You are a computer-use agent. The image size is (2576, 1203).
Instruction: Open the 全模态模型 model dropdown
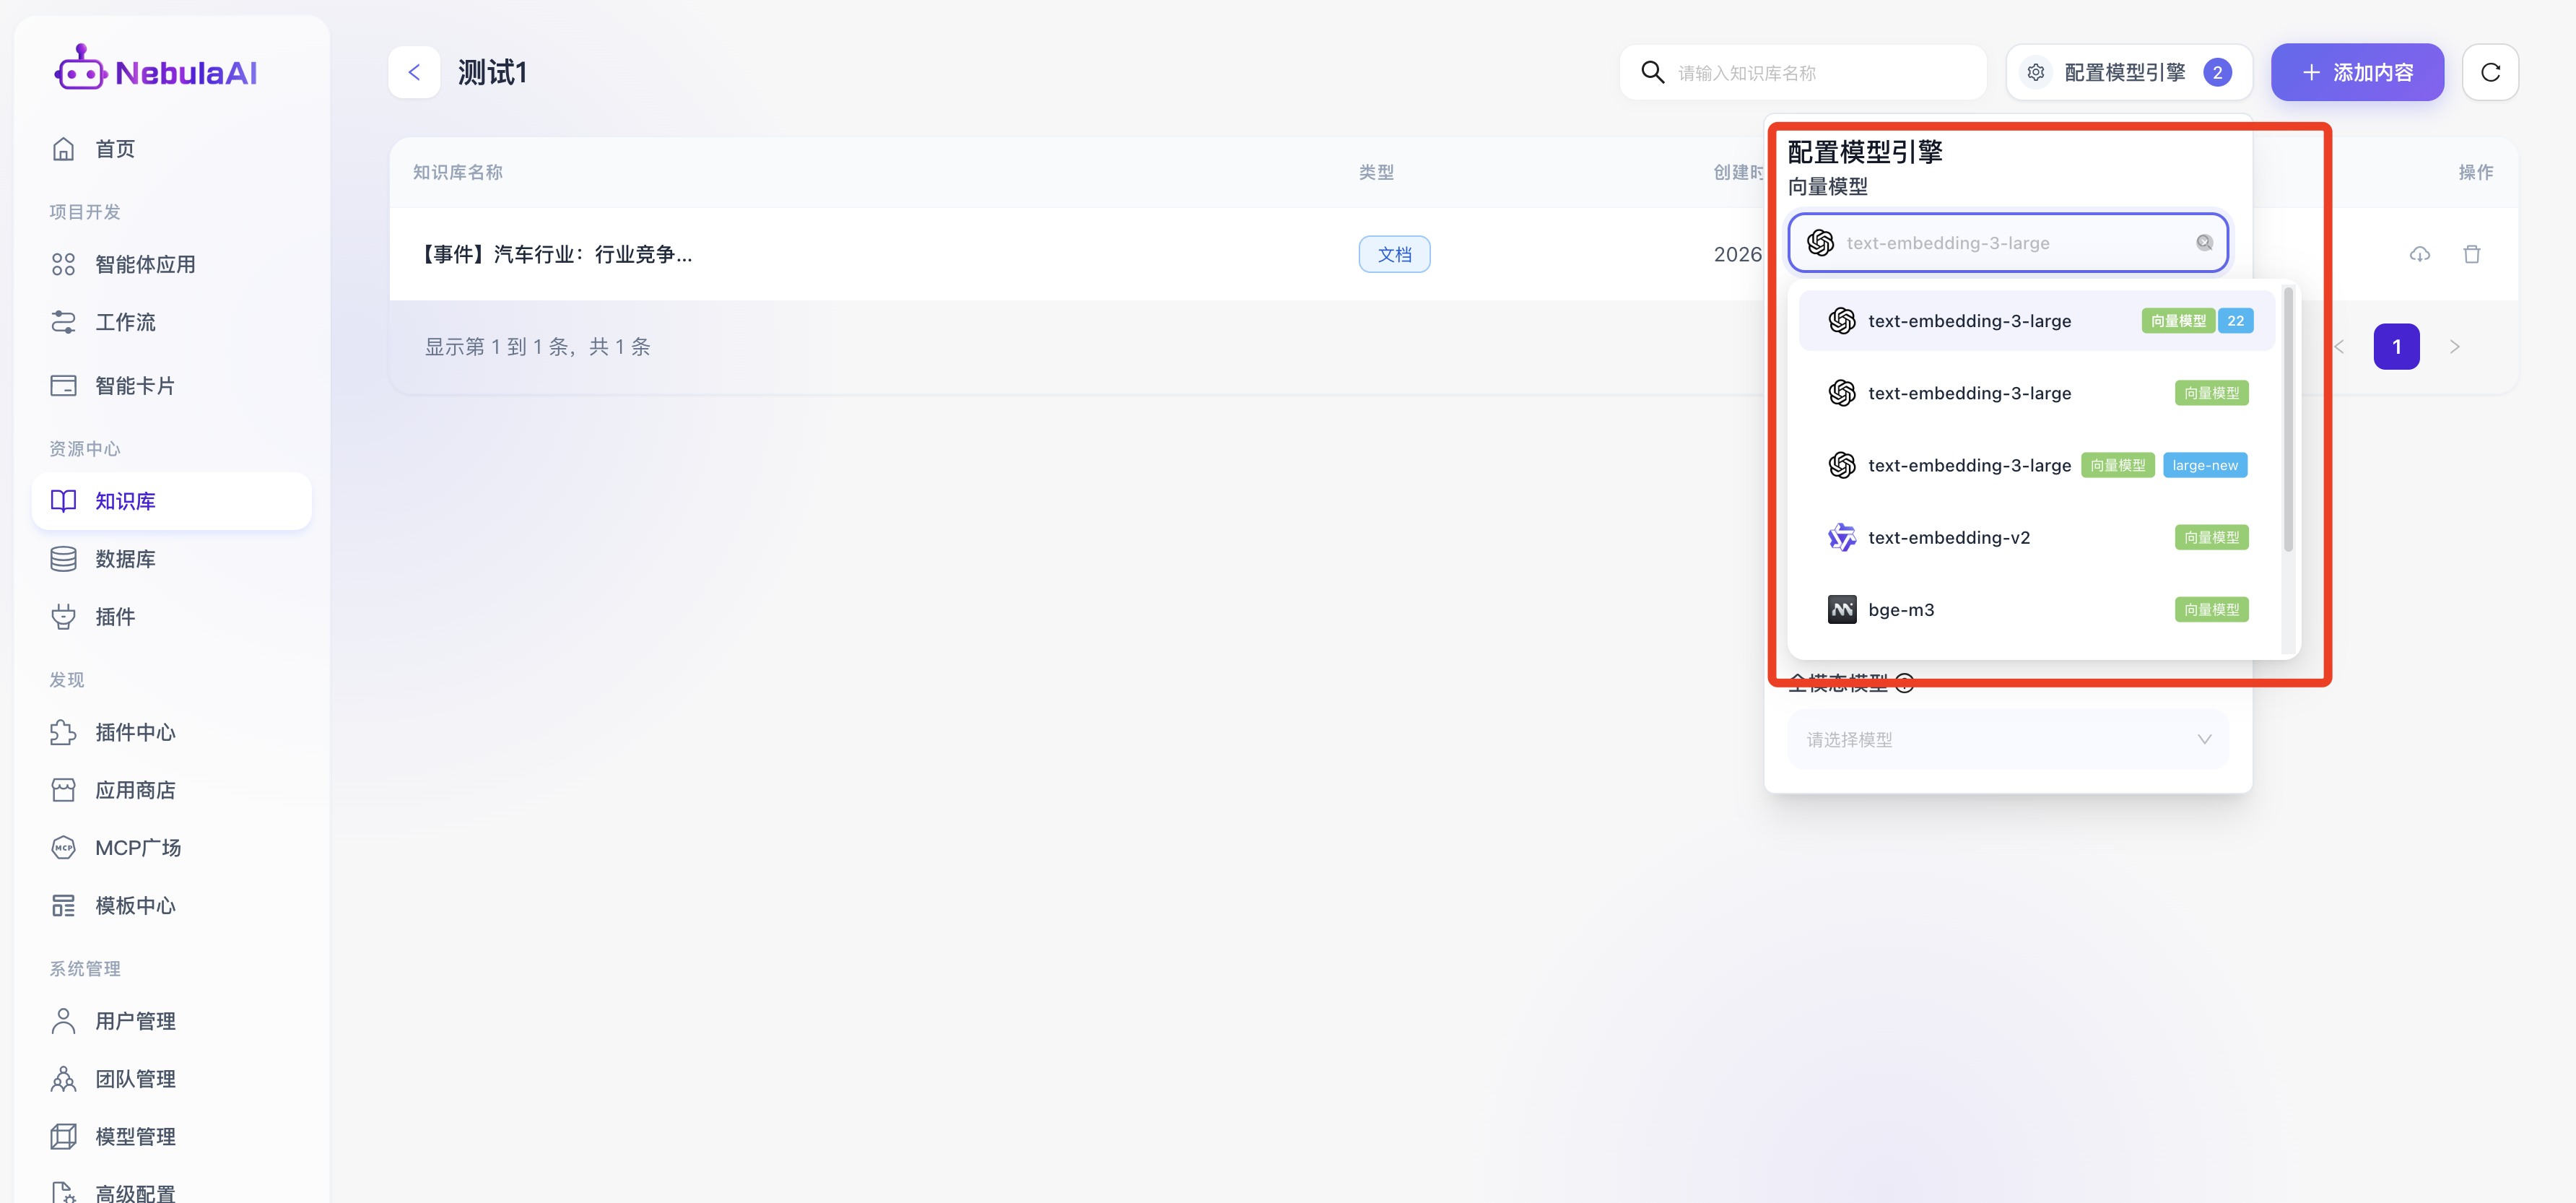point(2007,739)
